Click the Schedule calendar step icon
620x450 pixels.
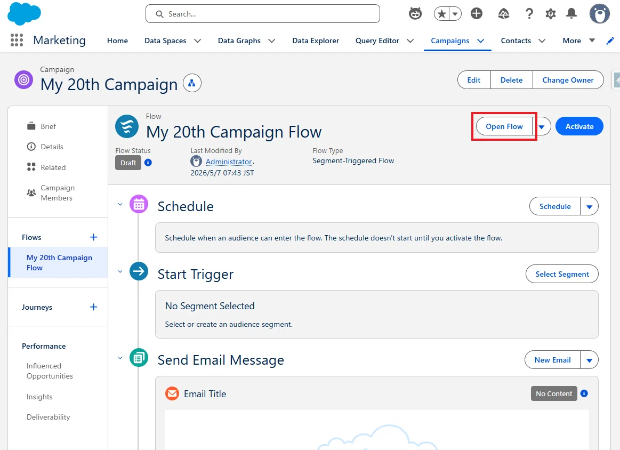click(x=139, y=204)
